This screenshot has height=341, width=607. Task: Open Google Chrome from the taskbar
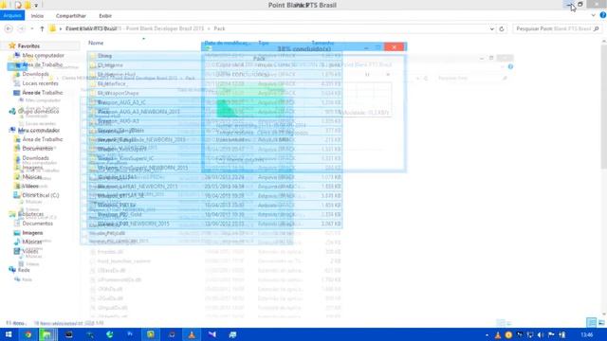(x=28, y=334)
